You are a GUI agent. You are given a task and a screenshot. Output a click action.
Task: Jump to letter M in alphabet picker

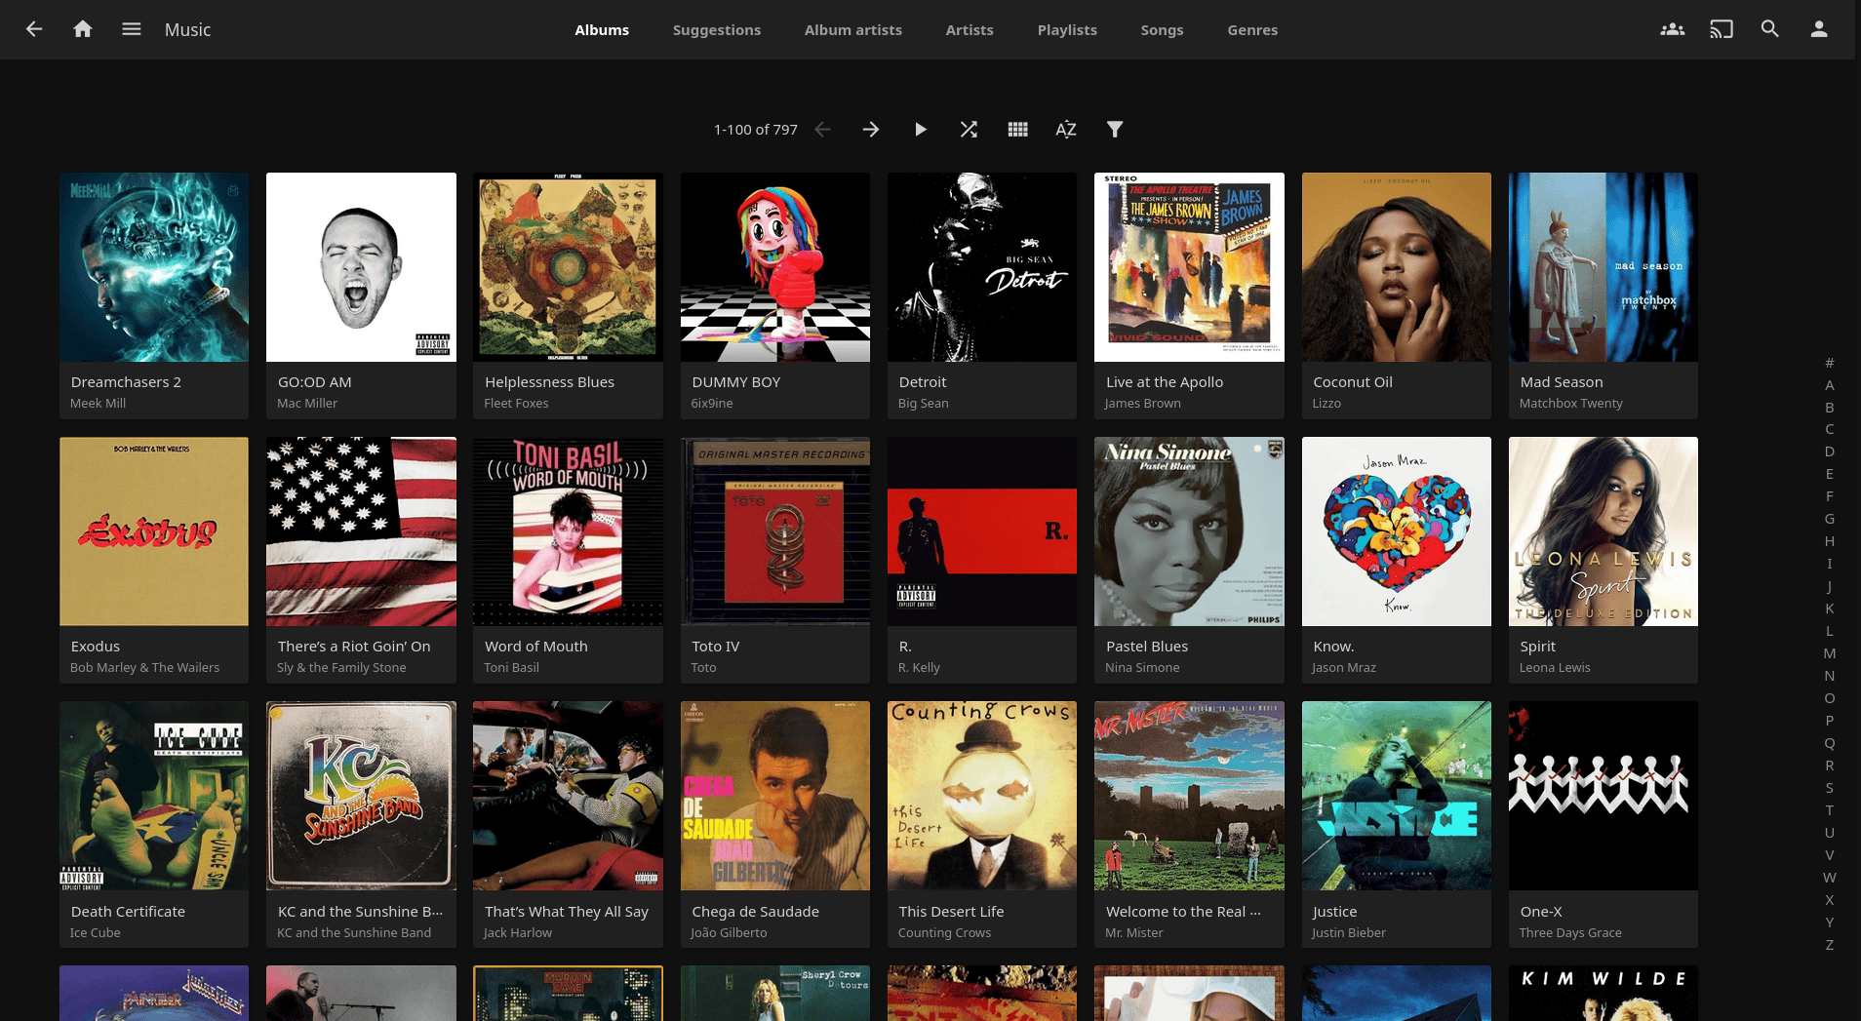click(x=1830, y=653)
